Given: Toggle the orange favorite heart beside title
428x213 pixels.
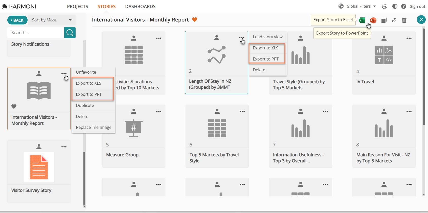Looking at the screenshot, I should click(195, 20).
